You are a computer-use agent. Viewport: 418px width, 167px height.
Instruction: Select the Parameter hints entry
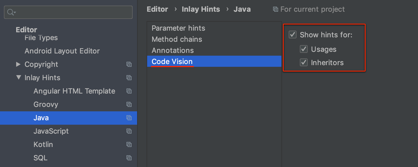178,28
